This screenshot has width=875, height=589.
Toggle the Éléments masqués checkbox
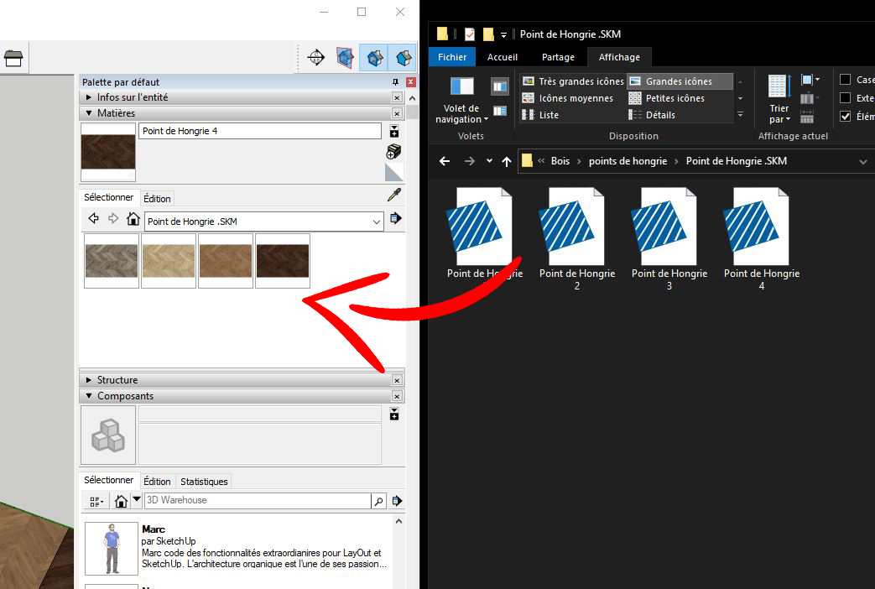pos(846,116)
